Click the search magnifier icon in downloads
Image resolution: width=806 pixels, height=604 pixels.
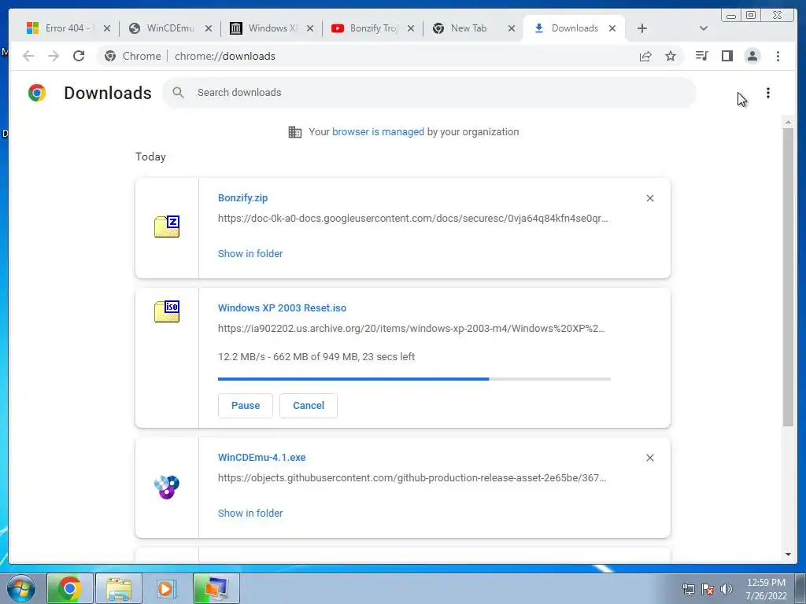[x=179, y=93]
